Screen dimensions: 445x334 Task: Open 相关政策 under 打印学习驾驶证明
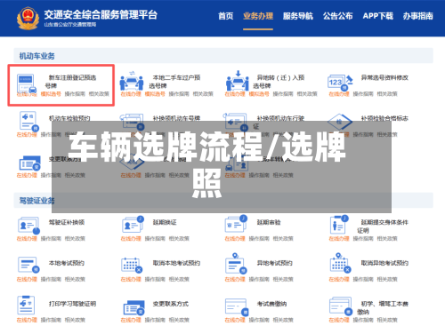(75, 320)
